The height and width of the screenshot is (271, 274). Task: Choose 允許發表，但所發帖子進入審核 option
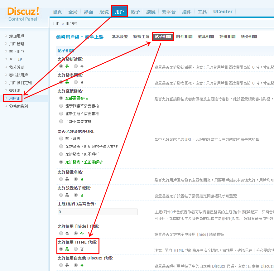tap(61, 147)
